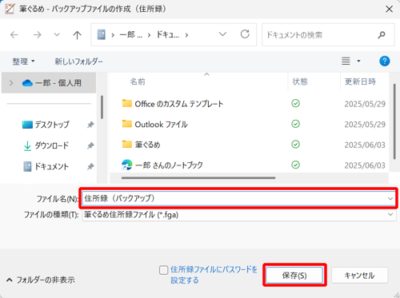
Task: Open ドキュメント in the sidebar
Action: click(x=46, y=166)
